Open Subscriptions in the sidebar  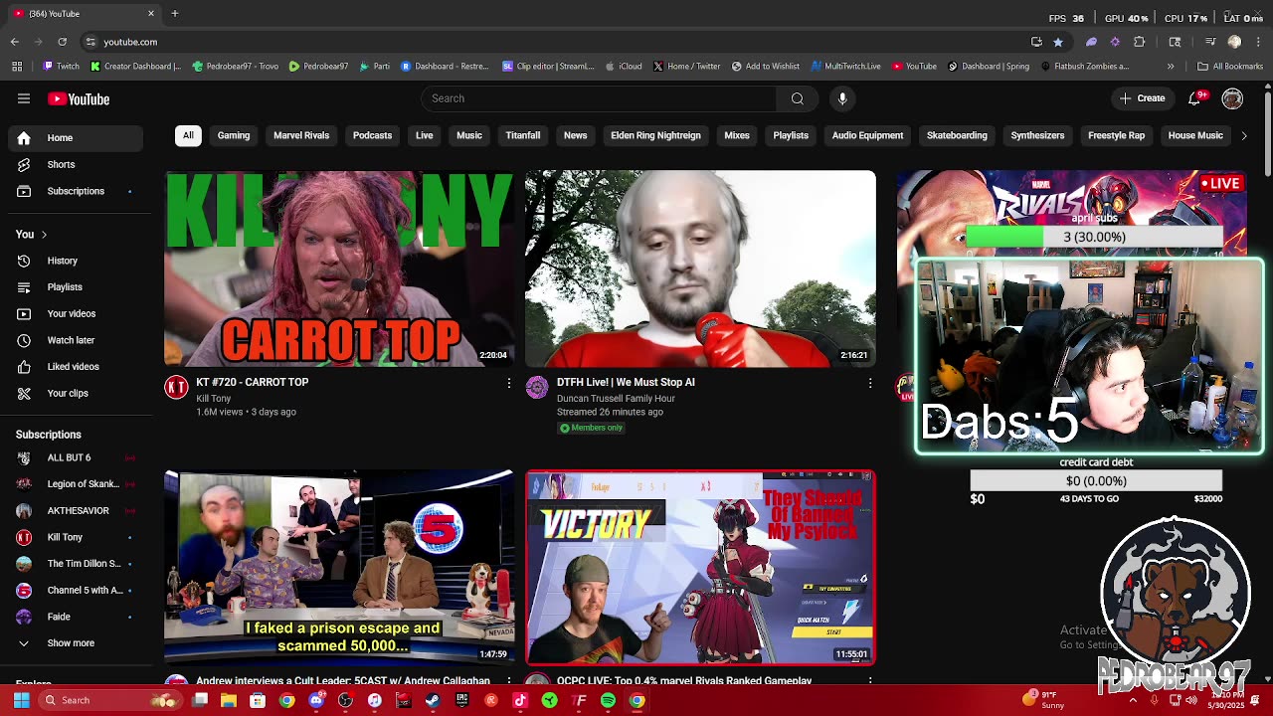click(76, 191)
